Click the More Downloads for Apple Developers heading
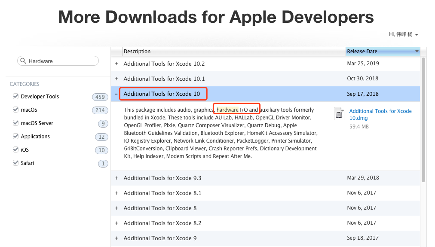 (216, 17)
